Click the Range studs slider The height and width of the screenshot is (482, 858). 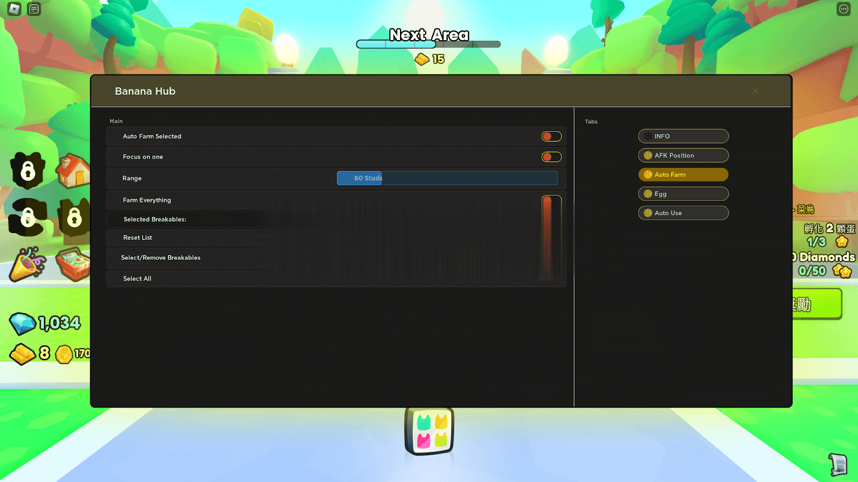pyautogui.click(x=447, y=178)
